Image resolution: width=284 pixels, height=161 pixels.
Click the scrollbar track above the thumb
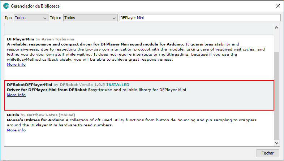276,42
